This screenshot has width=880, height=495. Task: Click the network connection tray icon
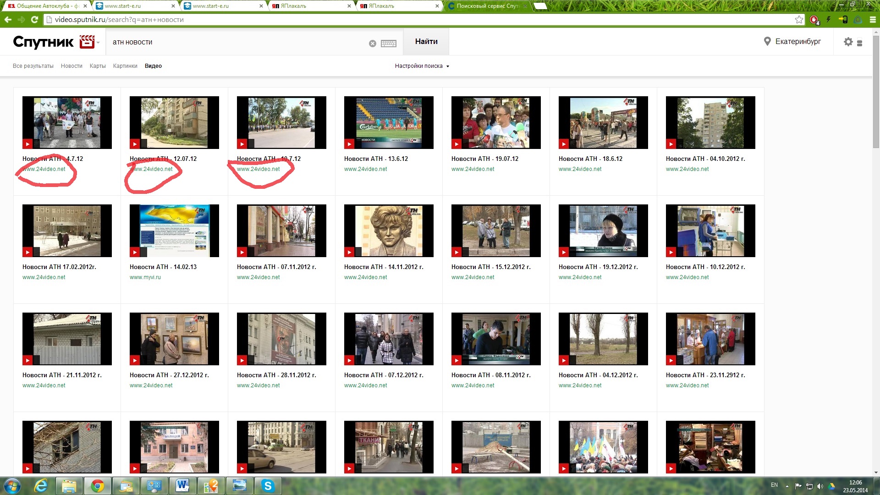[x=809, y=486]
